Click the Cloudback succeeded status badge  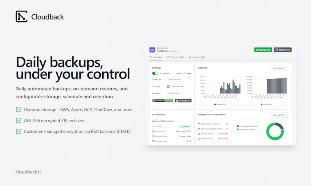tap(162, 101)
